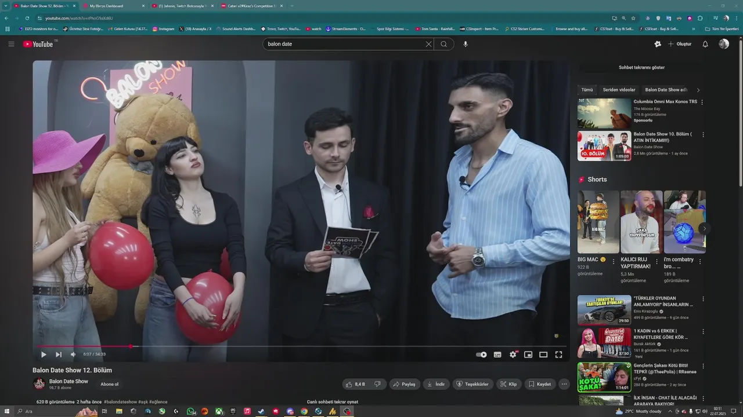Save the video with Kaydet
Screen dimensions: 743x417
pos(540,384)
